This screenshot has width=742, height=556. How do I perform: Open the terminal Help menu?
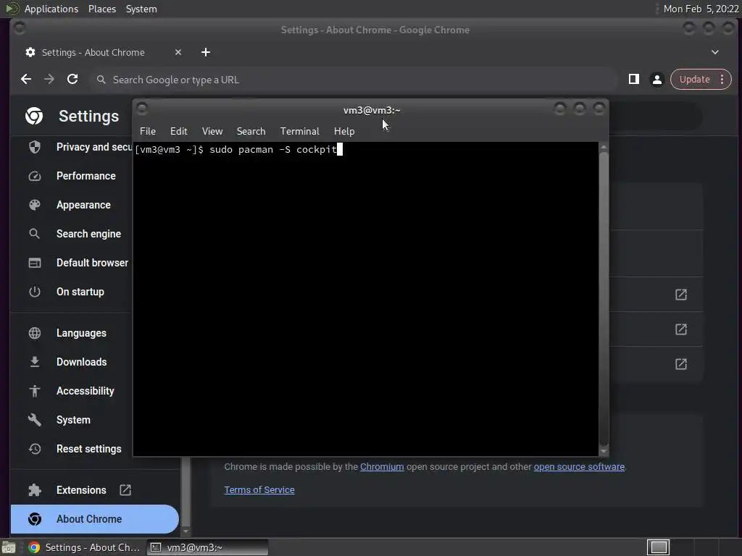pyautogui.click(x=344, y=131)
